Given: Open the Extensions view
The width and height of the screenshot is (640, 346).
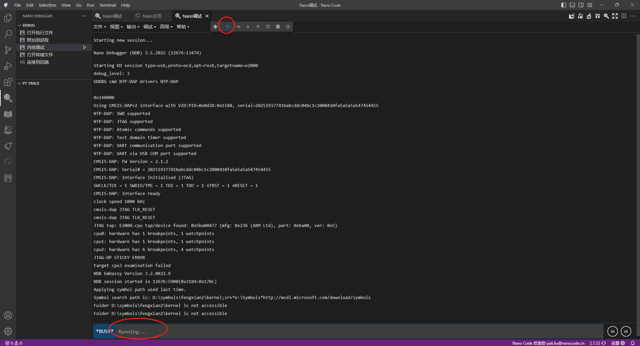Looking at the screenshot, I should pos(8,82).
